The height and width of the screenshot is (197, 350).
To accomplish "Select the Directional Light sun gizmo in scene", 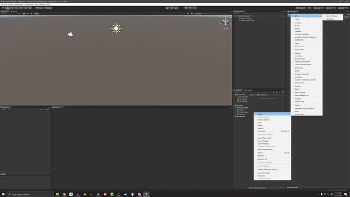I will tap(116, 28).
